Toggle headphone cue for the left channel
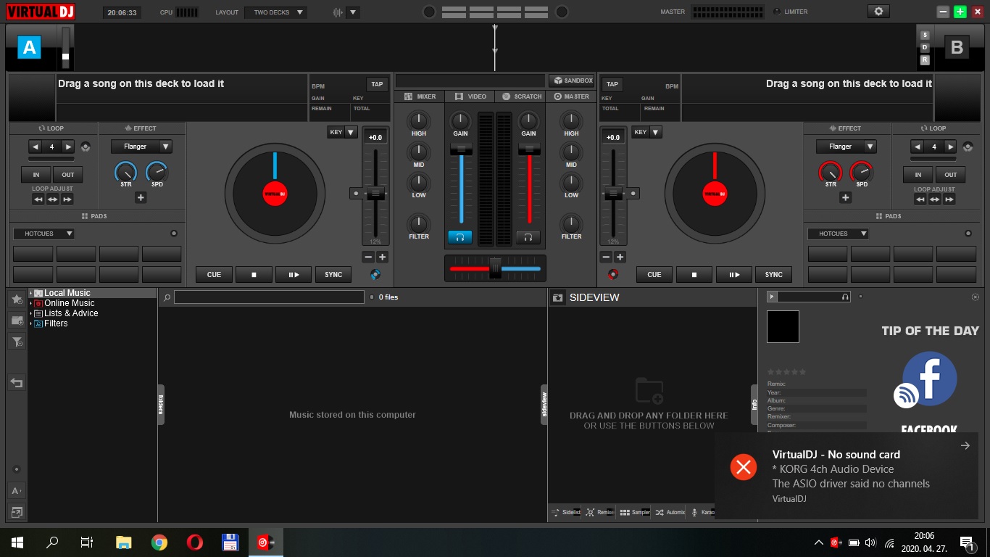Image resolution: width=990 pixels, height=557 pixels. point(459,237)
